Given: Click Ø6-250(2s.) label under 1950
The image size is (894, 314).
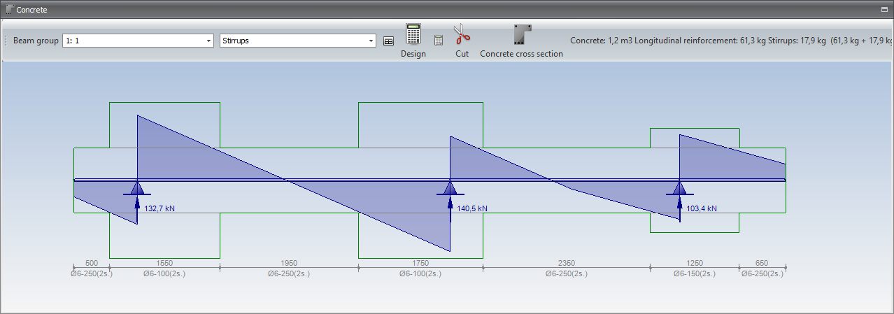Looking at the screenshot, I should pos(289,273).
